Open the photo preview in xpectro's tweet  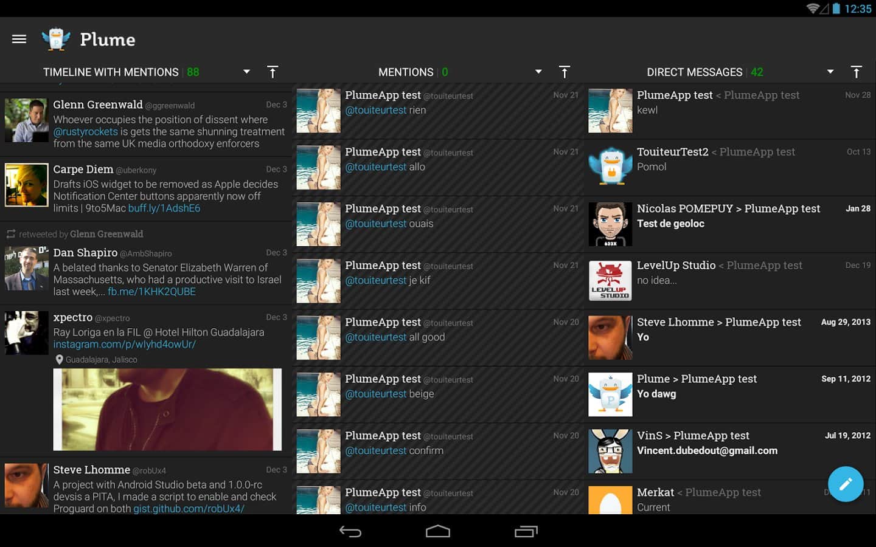point(167,409)
